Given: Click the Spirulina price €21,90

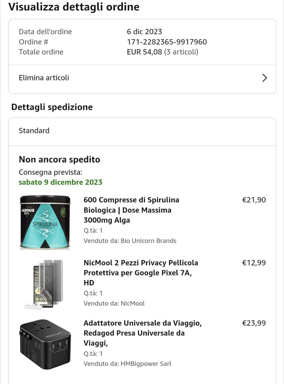Looking at the screenshot, I should [x=254, y=200].
